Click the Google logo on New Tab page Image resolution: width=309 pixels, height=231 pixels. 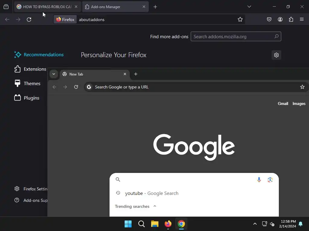[x=194, y=147]
